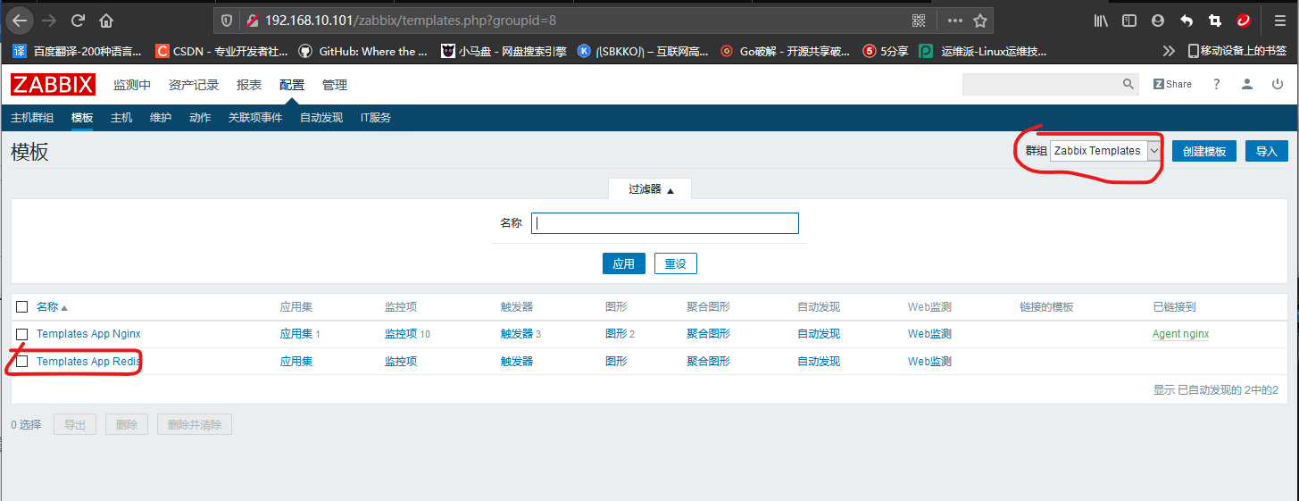Open the 小马盘 bookmark
This screenshot has width=1299, height=501.
(504, 51)
